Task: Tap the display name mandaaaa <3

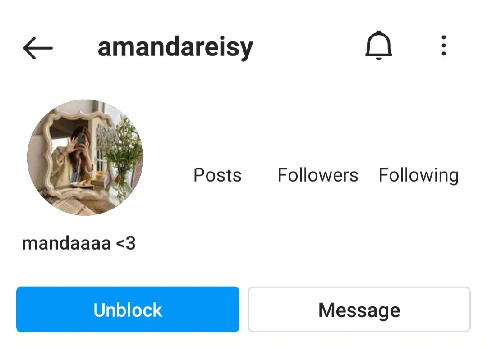Action: click(x=78, y=243)
